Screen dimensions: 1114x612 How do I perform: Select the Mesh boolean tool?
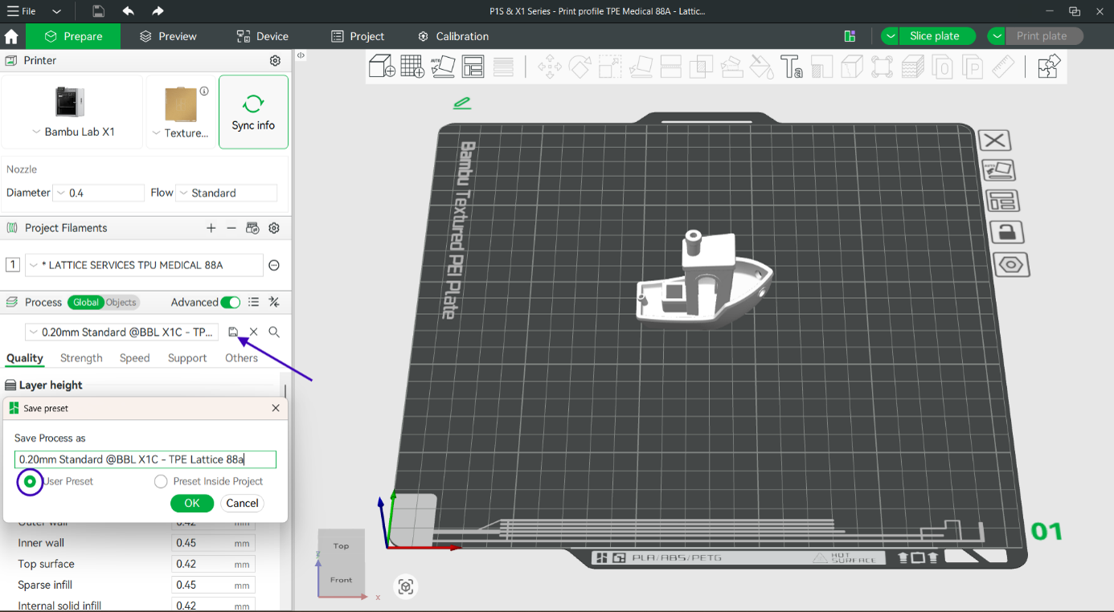point(701,66)
